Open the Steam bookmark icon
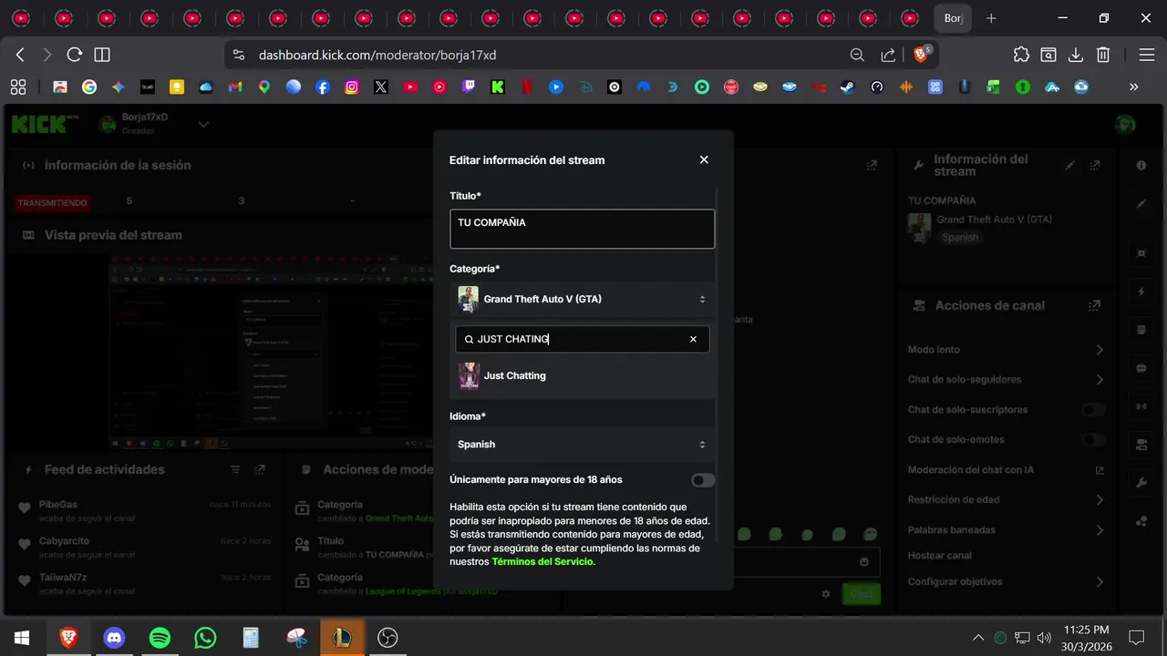1167x656 pixels. (848, 87)
